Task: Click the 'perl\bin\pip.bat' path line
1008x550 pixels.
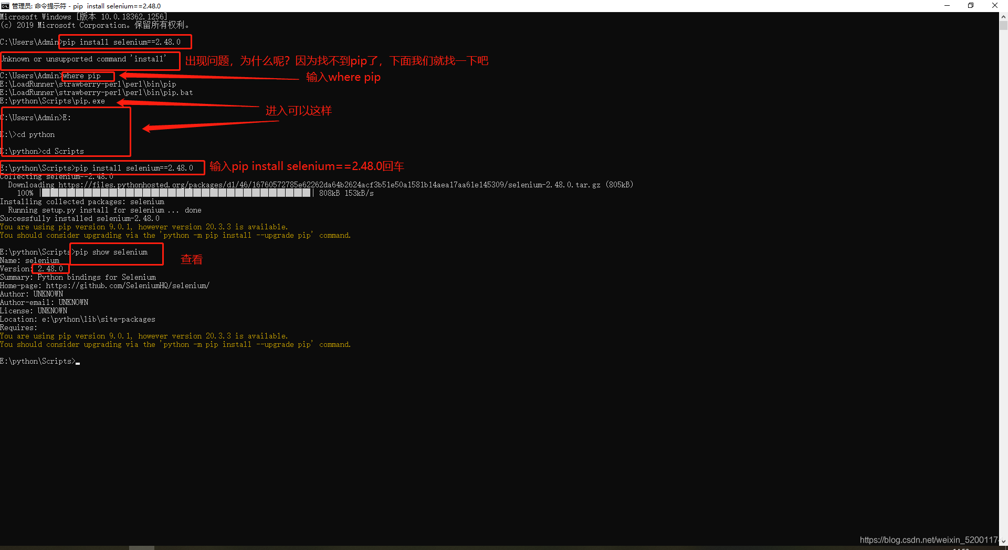Action: [97, 92]
